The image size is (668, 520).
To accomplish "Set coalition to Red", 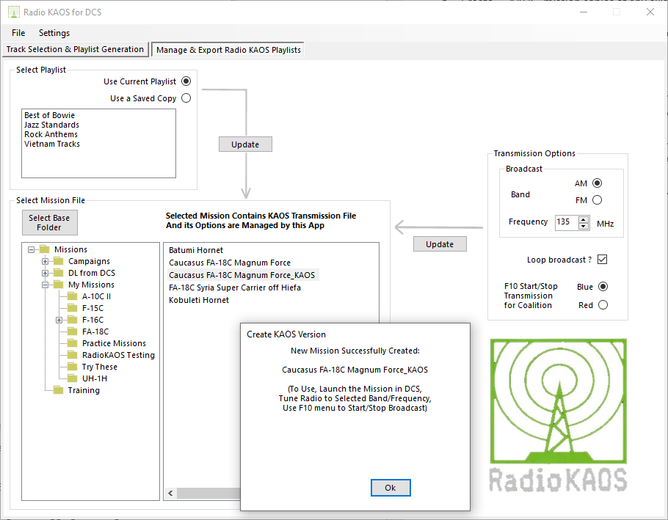I will (603, 305).
